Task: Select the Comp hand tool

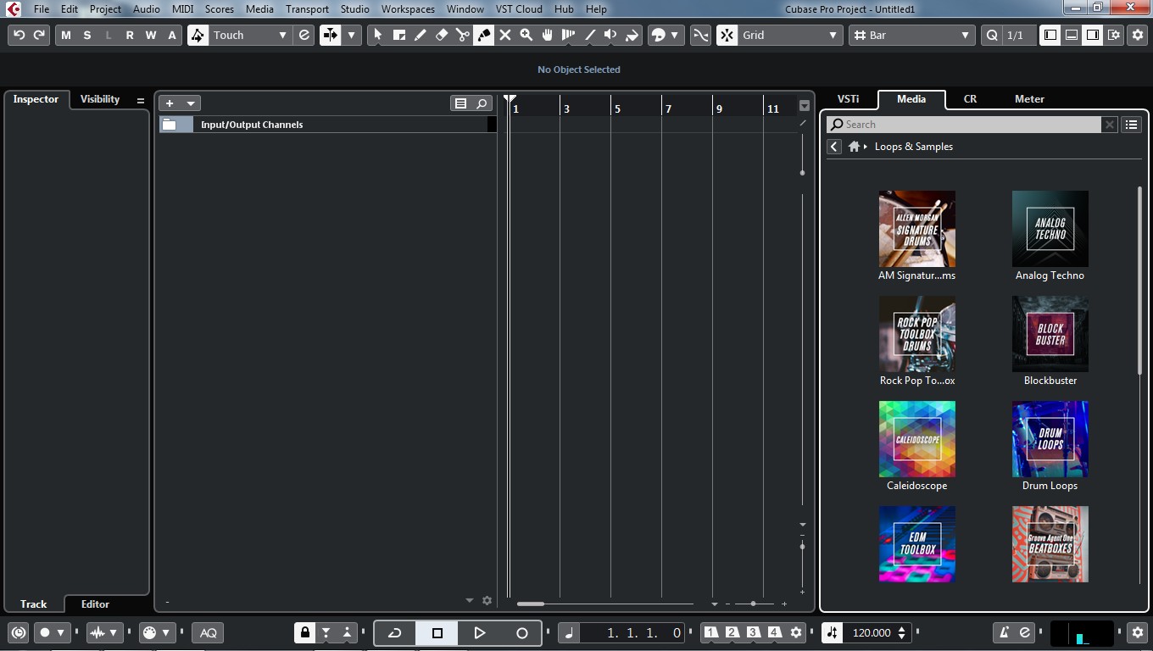Action: click(x=548, y=35)
